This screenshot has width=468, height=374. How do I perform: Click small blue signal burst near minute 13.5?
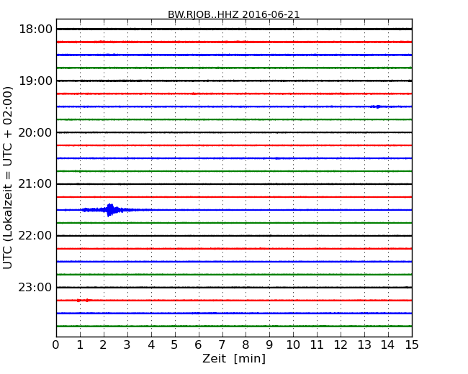(x=377, y=106)
